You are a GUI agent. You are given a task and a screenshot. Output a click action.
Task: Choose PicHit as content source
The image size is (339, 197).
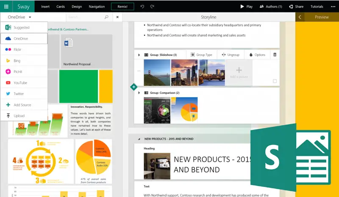pos(24,71)
